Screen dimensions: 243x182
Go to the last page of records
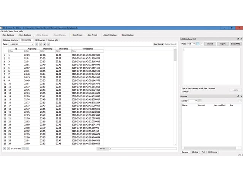27,149
